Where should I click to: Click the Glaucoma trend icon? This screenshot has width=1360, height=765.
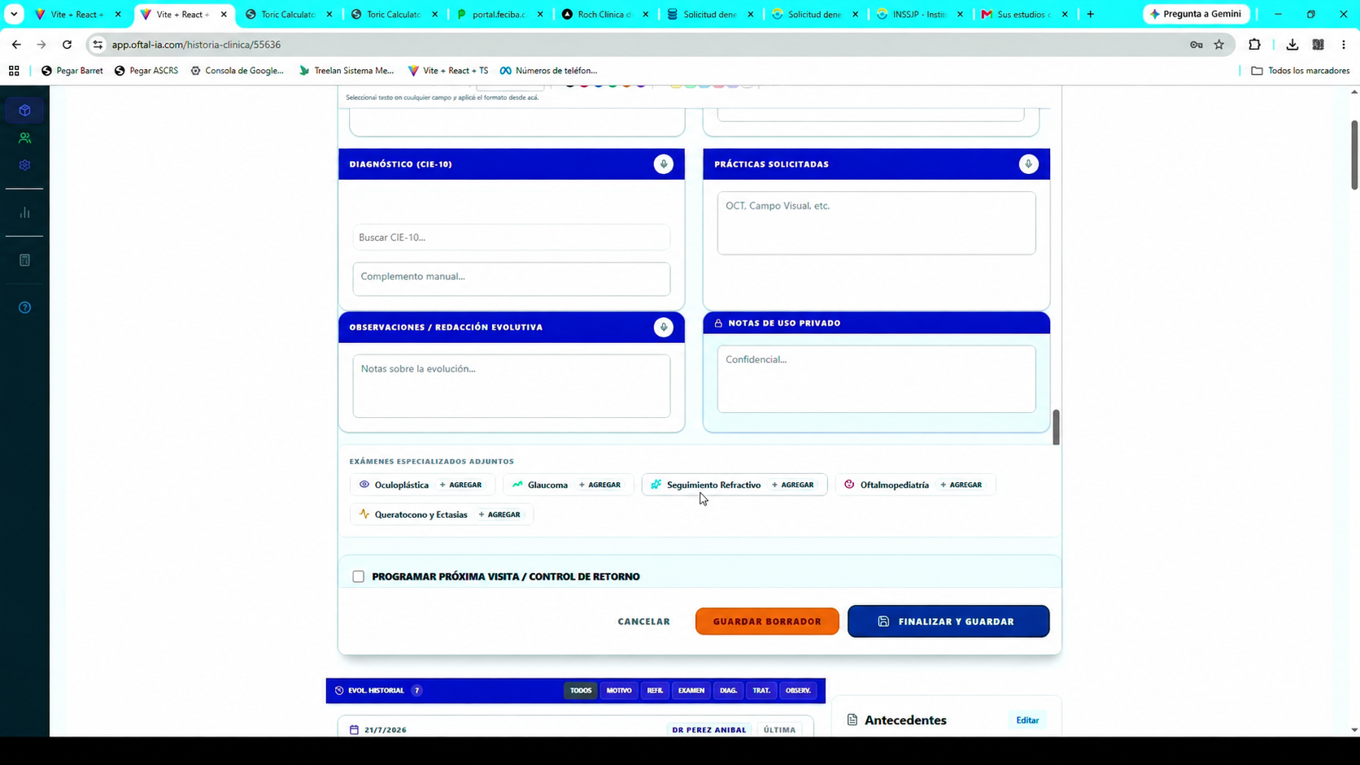(x=517, y=485)
